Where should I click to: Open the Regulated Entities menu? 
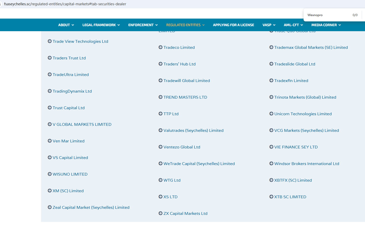185,25
